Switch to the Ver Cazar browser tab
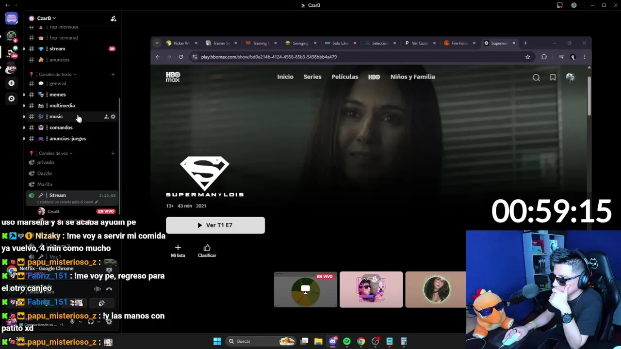The height and width of the screenshot is (349, 621). pyautogui.click(x=419, y=43)
